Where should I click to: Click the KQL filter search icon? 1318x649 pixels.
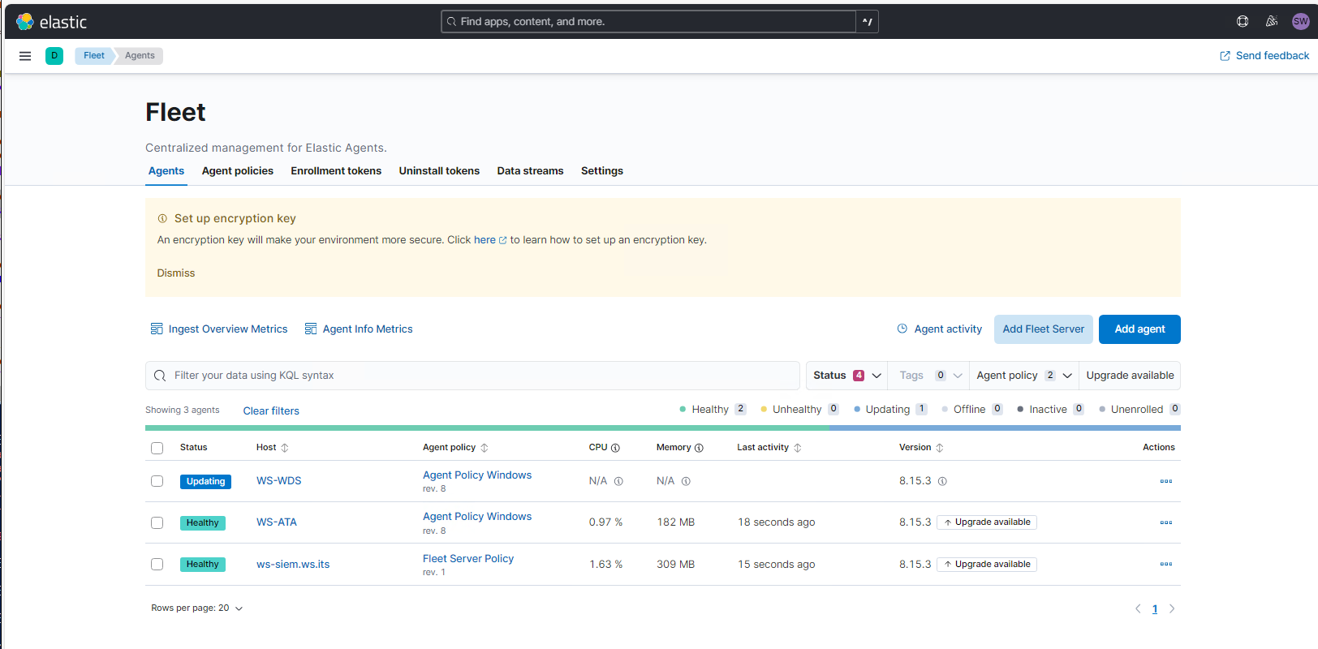[160, 376]
